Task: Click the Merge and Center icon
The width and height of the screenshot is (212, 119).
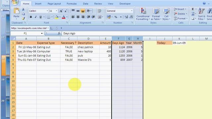Action: coord(99,17)
